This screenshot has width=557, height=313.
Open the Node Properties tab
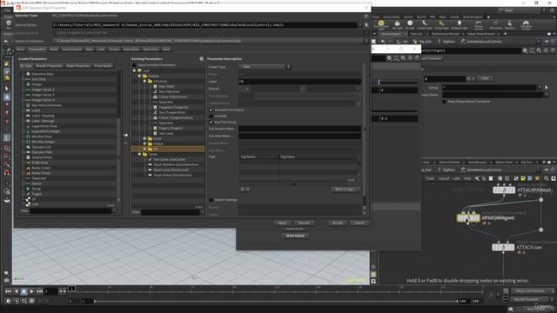78,66
